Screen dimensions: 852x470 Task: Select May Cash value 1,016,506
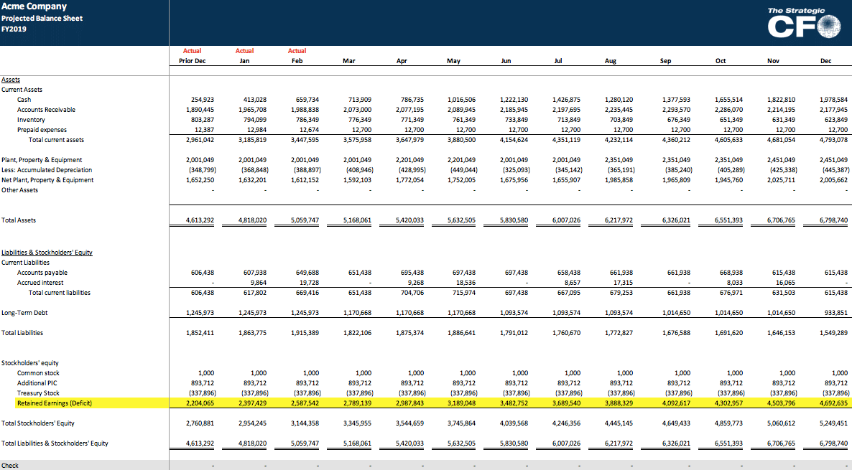click(461, 100)
